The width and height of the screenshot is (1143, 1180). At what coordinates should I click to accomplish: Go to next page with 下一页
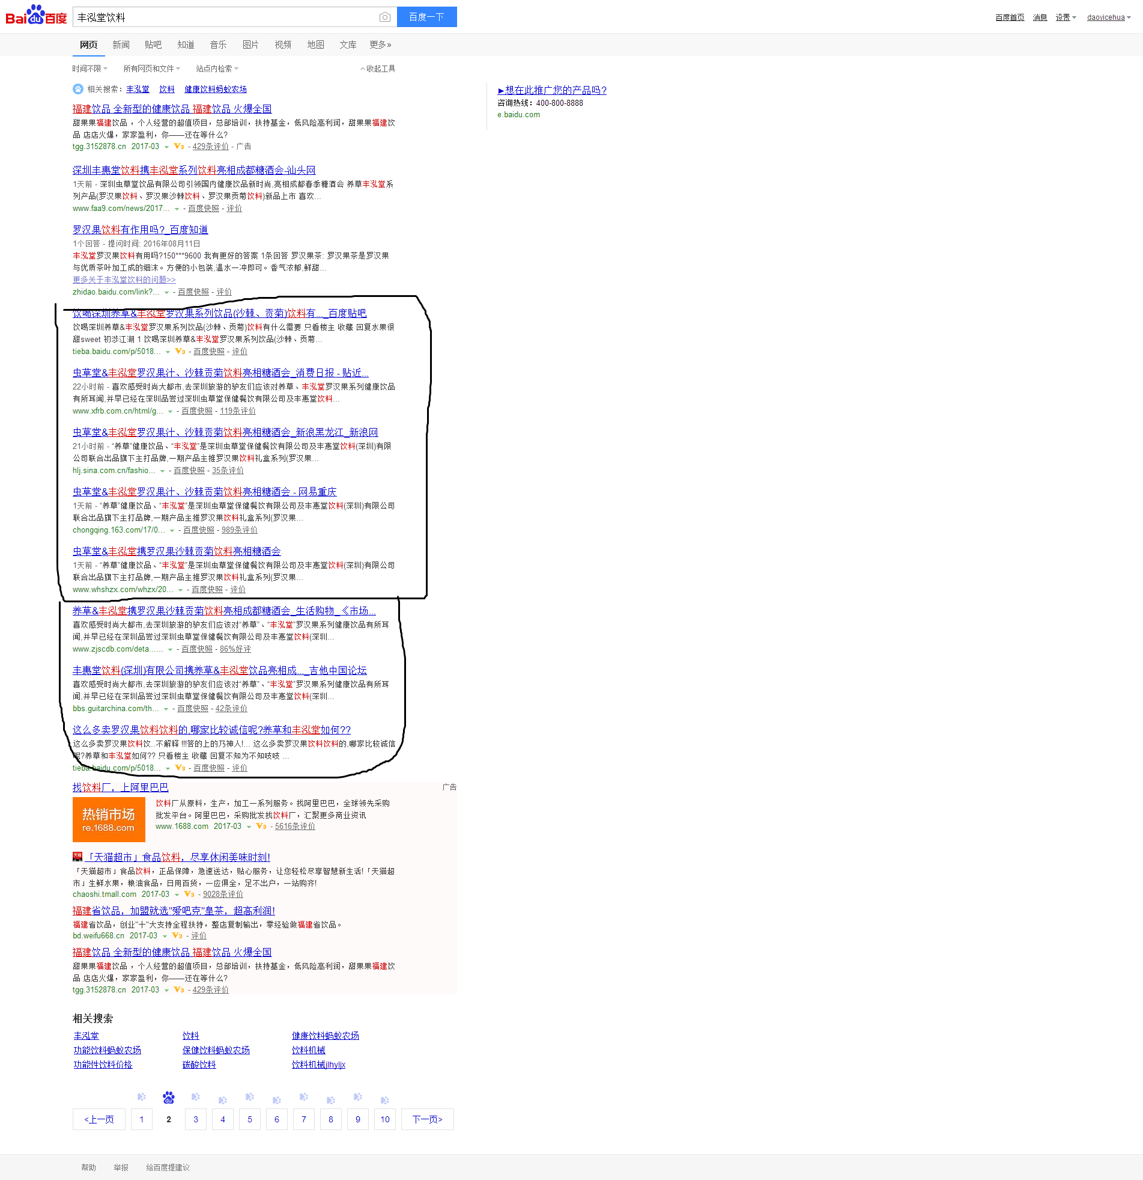tap(428, 1120)
